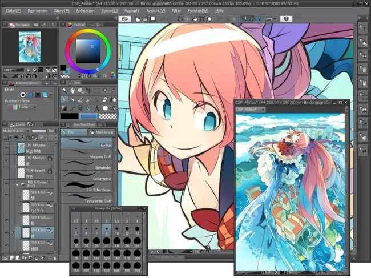Select the Auto select magic wand tool
371x278 pixels.
(x=105, y=90)
